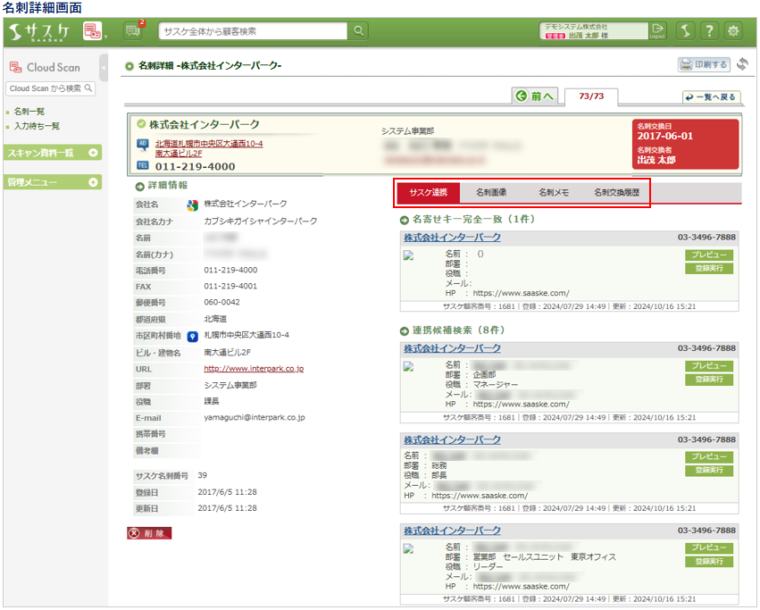Click the 73/73 page counter tab
The image size is (760, 610).
pos(591,96)
